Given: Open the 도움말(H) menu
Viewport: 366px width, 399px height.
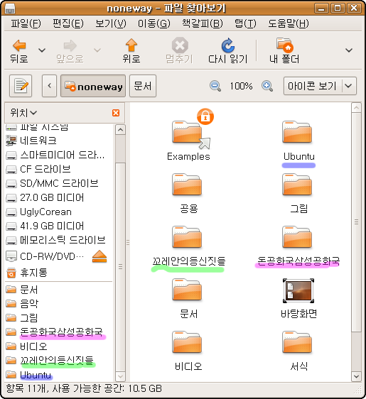Looking at the screenshot, I should click(x=289, y=23).
